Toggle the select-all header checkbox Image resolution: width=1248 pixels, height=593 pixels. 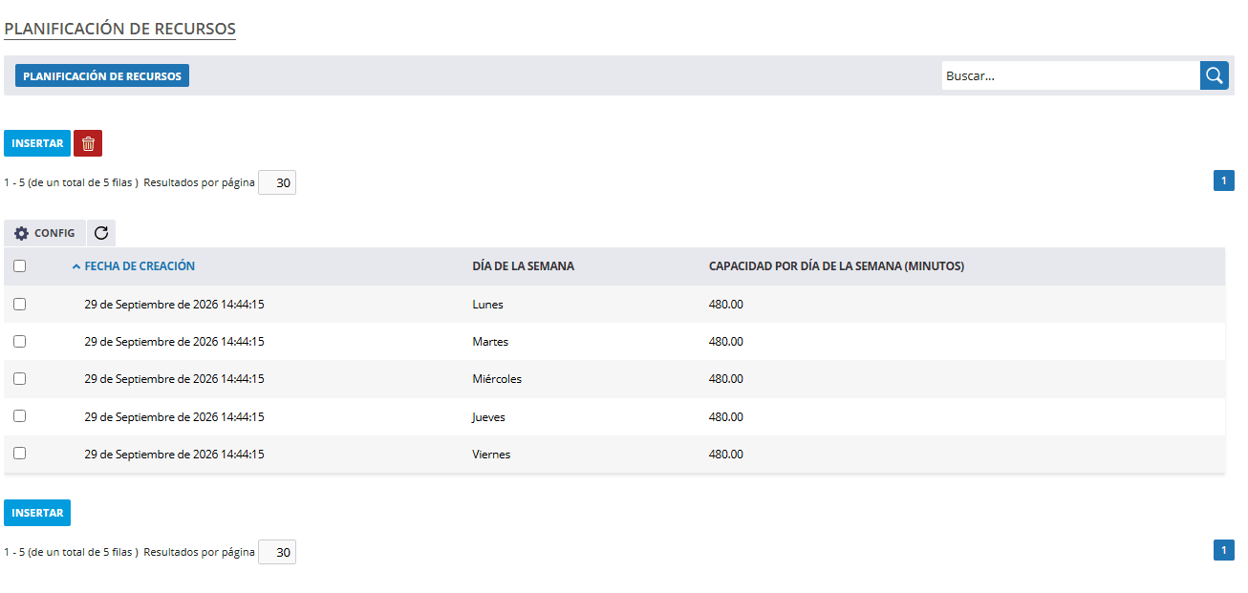(19, 266)
